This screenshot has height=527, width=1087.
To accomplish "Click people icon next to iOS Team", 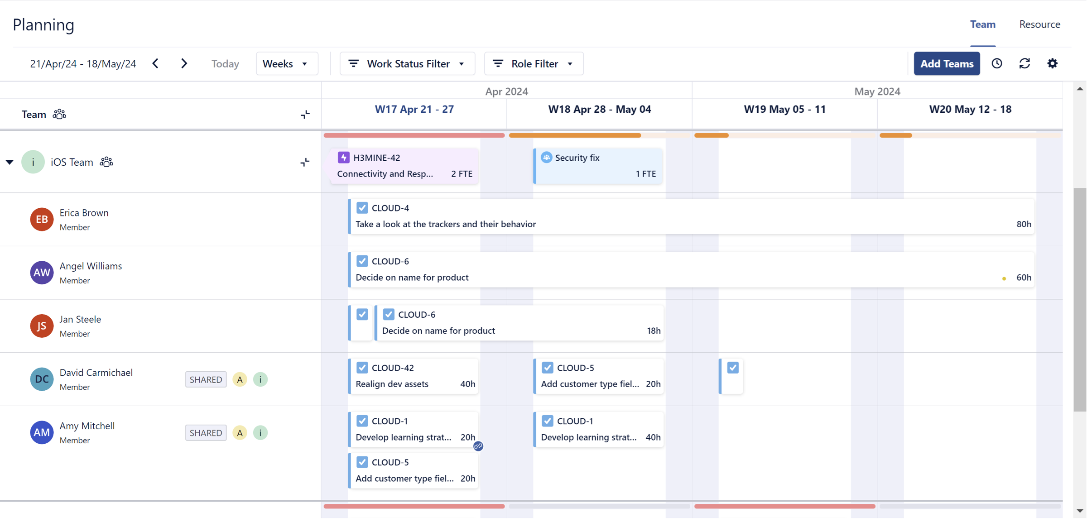I will pyautogui.click(x=106, y=162).
